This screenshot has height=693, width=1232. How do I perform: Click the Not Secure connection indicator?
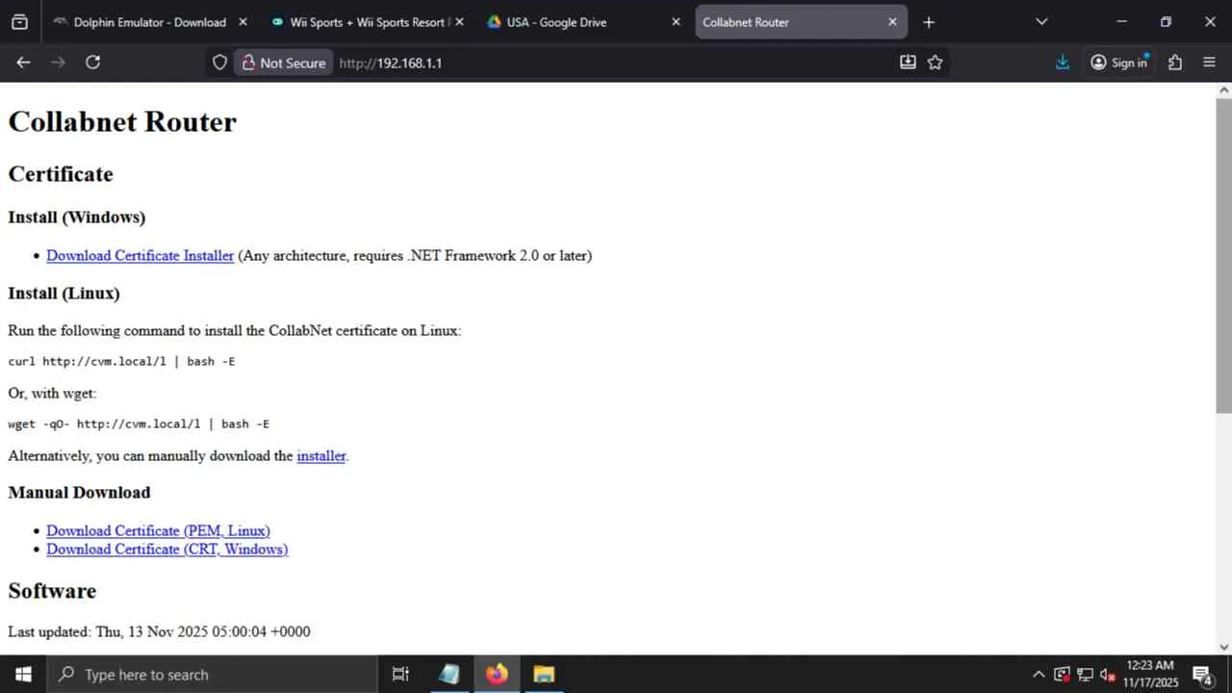click(x=284, y=63)
